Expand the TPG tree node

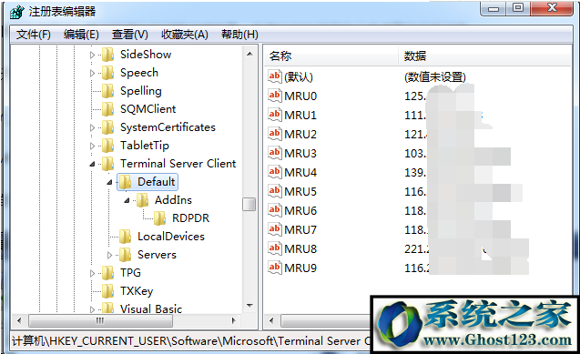pos(92,273)
